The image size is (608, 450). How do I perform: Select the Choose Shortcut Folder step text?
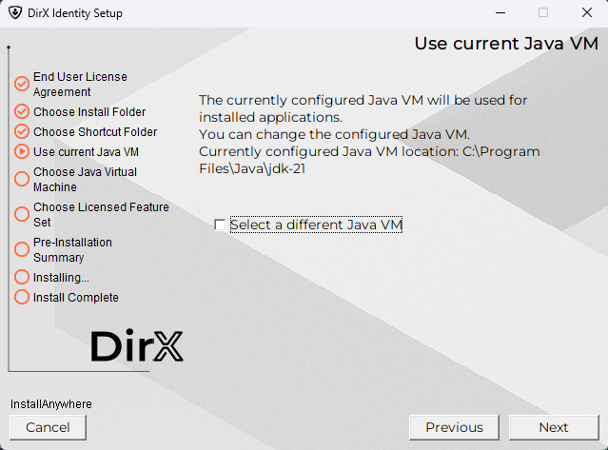point(95,132)
